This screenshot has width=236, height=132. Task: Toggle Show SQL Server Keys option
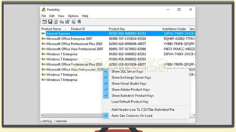[127, 71]
